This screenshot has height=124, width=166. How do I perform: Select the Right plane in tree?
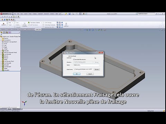pyautogui.click(x=4, y=47)
